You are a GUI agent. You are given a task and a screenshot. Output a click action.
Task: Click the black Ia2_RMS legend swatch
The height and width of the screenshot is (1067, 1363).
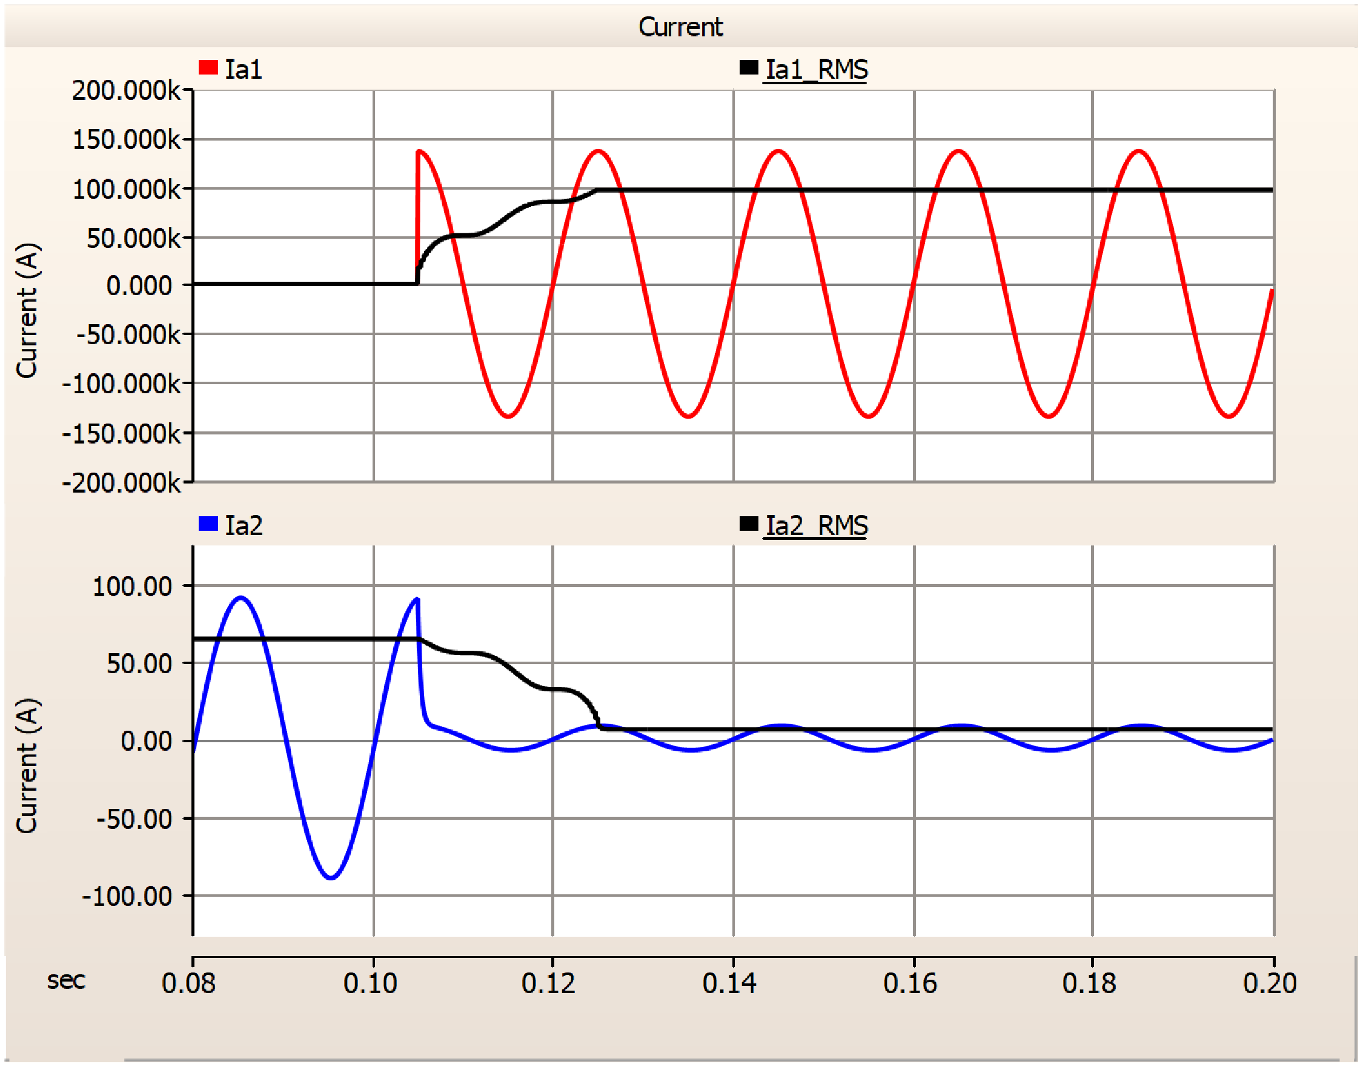[748, 524]
